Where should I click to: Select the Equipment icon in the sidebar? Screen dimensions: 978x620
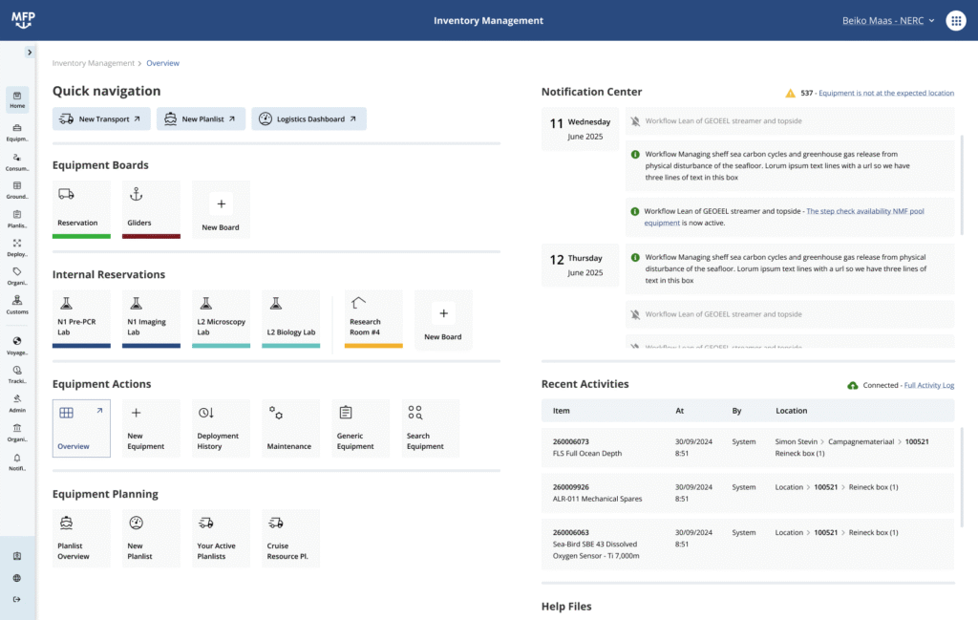pyautogui.click(x=17, y=134)
